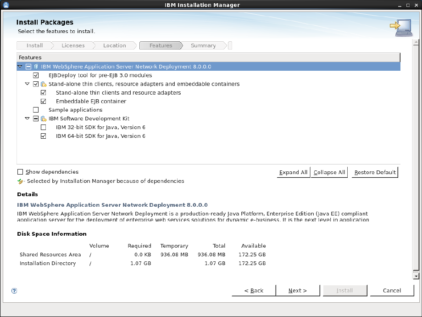Image resolution: width=422 pixels, height=317 pixels.
Task: Click the 936.08 MB Temporary value
Action: pos(174,255)
